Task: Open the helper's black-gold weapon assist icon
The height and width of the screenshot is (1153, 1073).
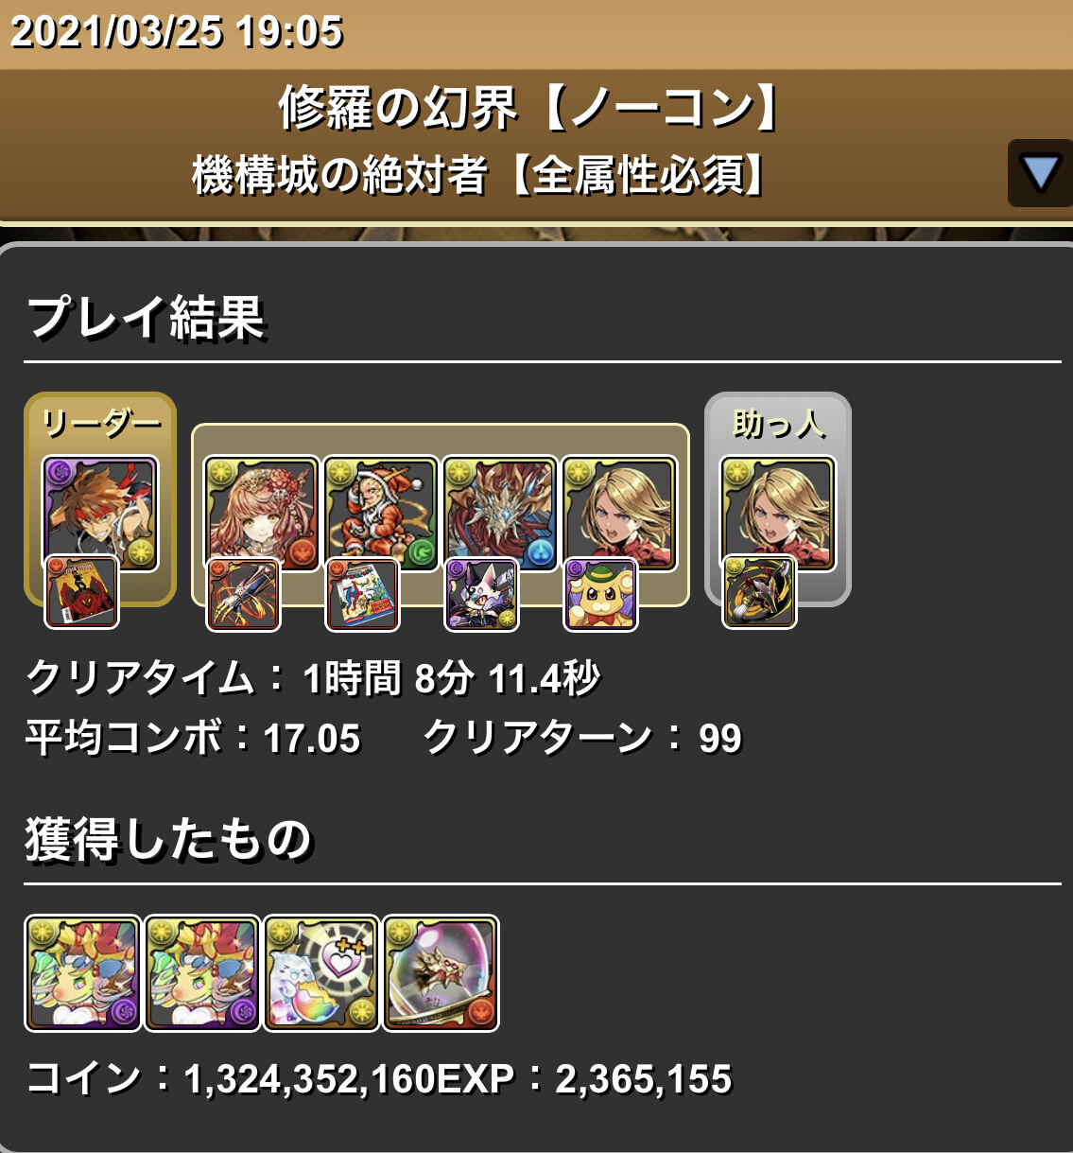Action: click(759, 593)
